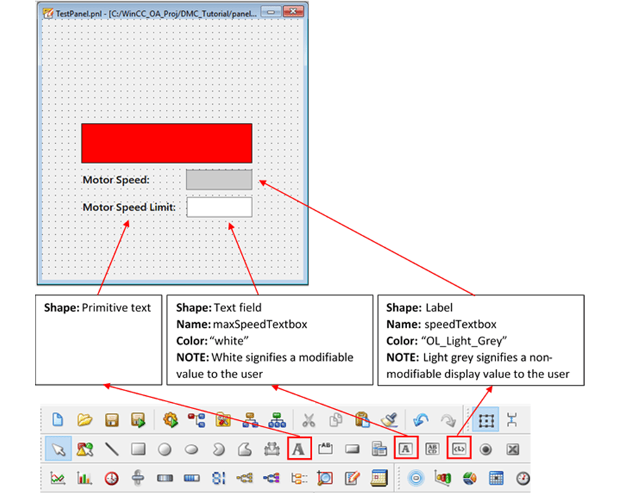Select the Push button widget tool
Screen dimensions: 620x493
click(x=352, y=449)
